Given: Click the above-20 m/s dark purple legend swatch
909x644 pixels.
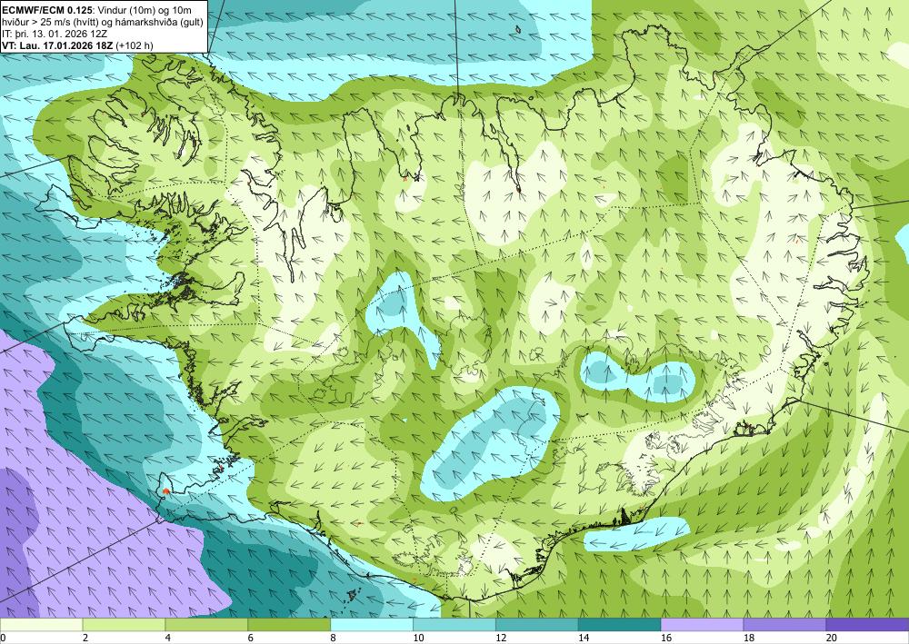Looking at the screenshot, I should 867,625.
